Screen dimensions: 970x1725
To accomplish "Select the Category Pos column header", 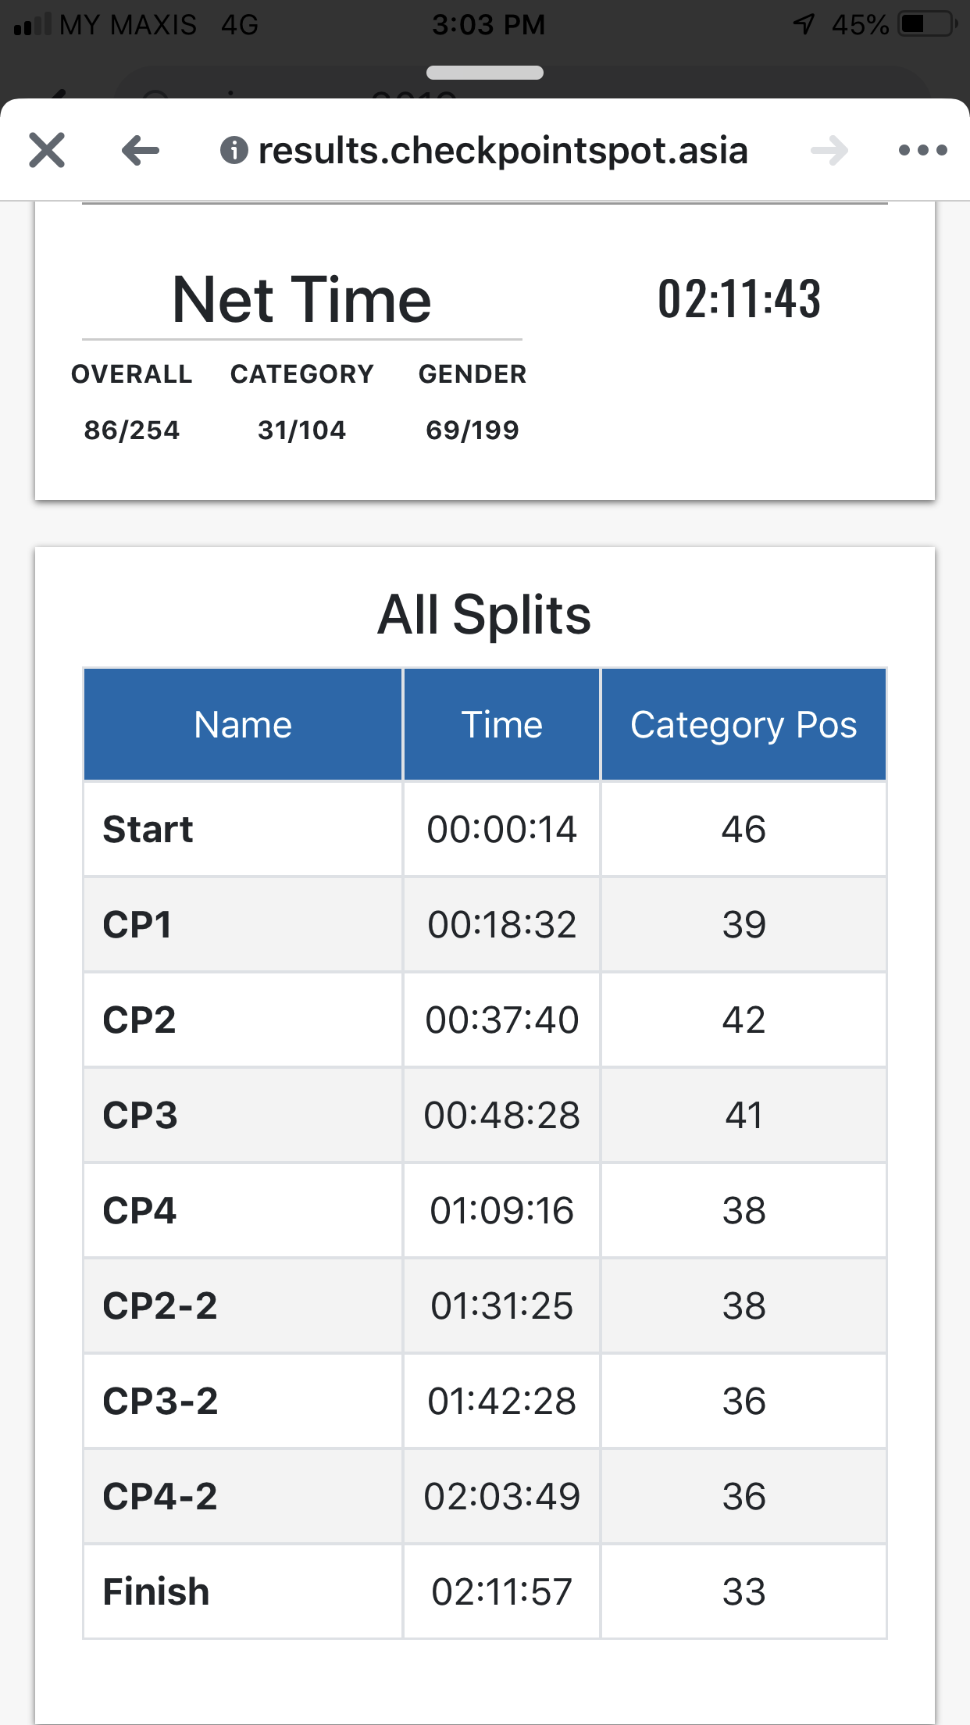I will pyautogui.click(x=744, y=724).
